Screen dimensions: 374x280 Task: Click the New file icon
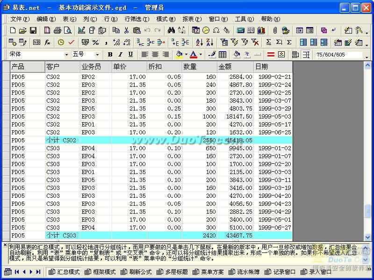pyautogui.click(x=13, y=30)
